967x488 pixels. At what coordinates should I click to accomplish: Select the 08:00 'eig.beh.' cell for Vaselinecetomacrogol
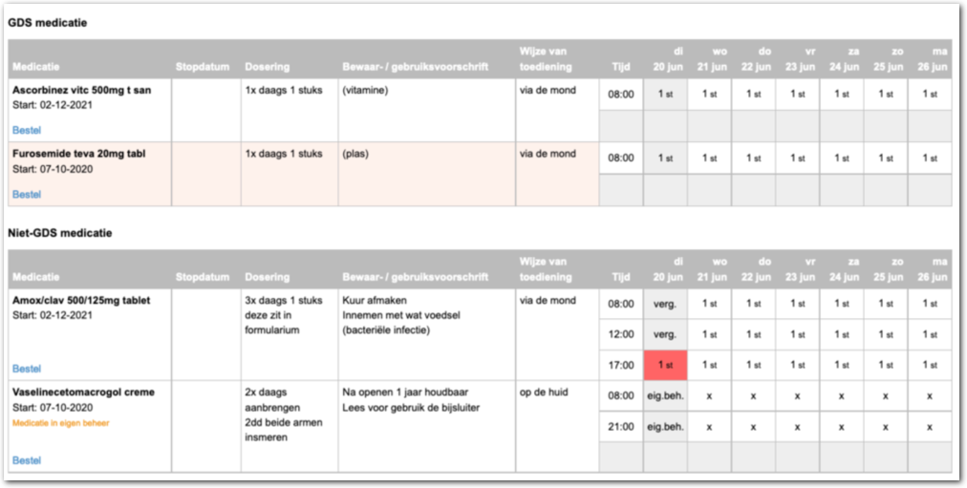(x=665, y=395)
